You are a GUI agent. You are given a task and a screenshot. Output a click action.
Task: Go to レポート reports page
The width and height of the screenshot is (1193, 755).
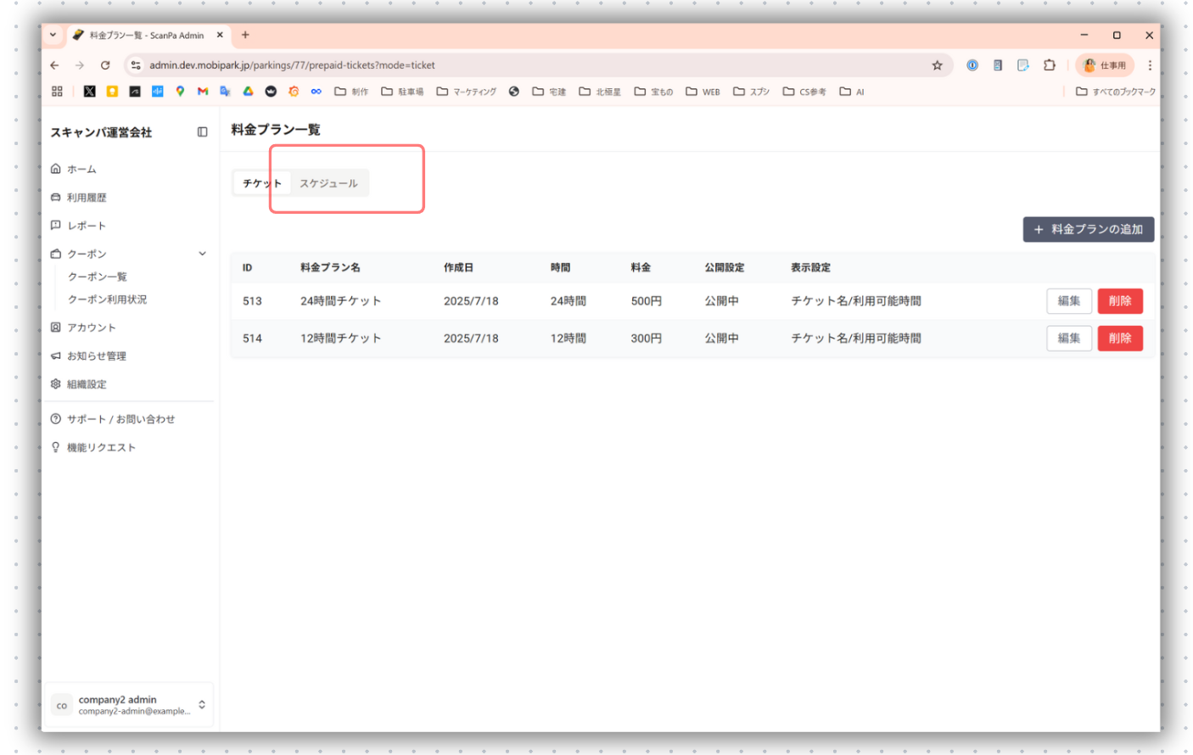tap(87, 226)
